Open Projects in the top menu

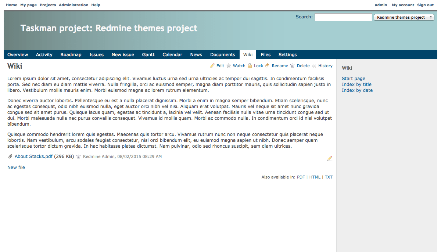click(48, 5)
